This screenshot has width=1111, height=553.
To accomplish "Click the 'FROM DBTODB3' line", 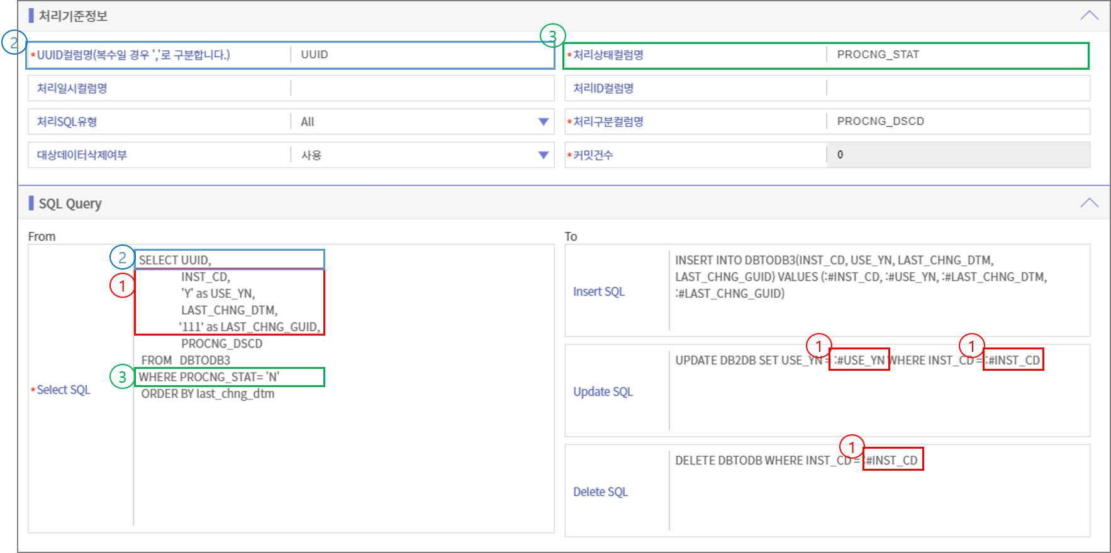I will pos(186,361).
